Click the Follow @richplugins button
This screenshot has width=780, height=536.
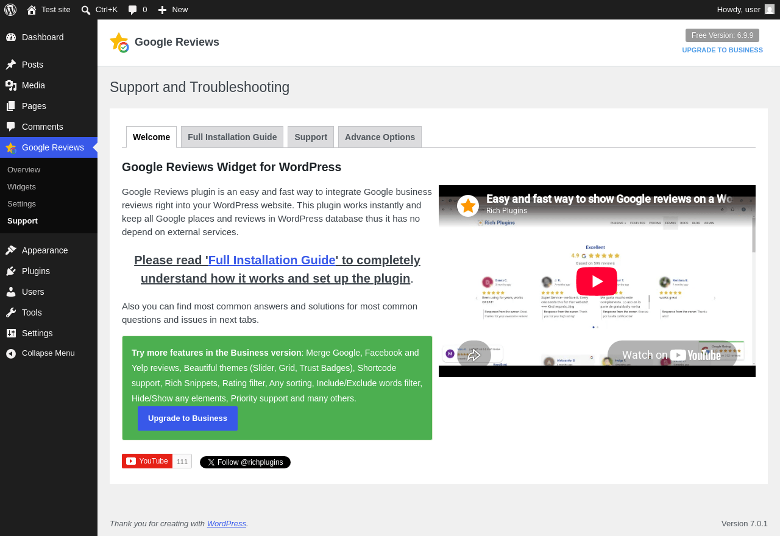click(x=245, y=462)
